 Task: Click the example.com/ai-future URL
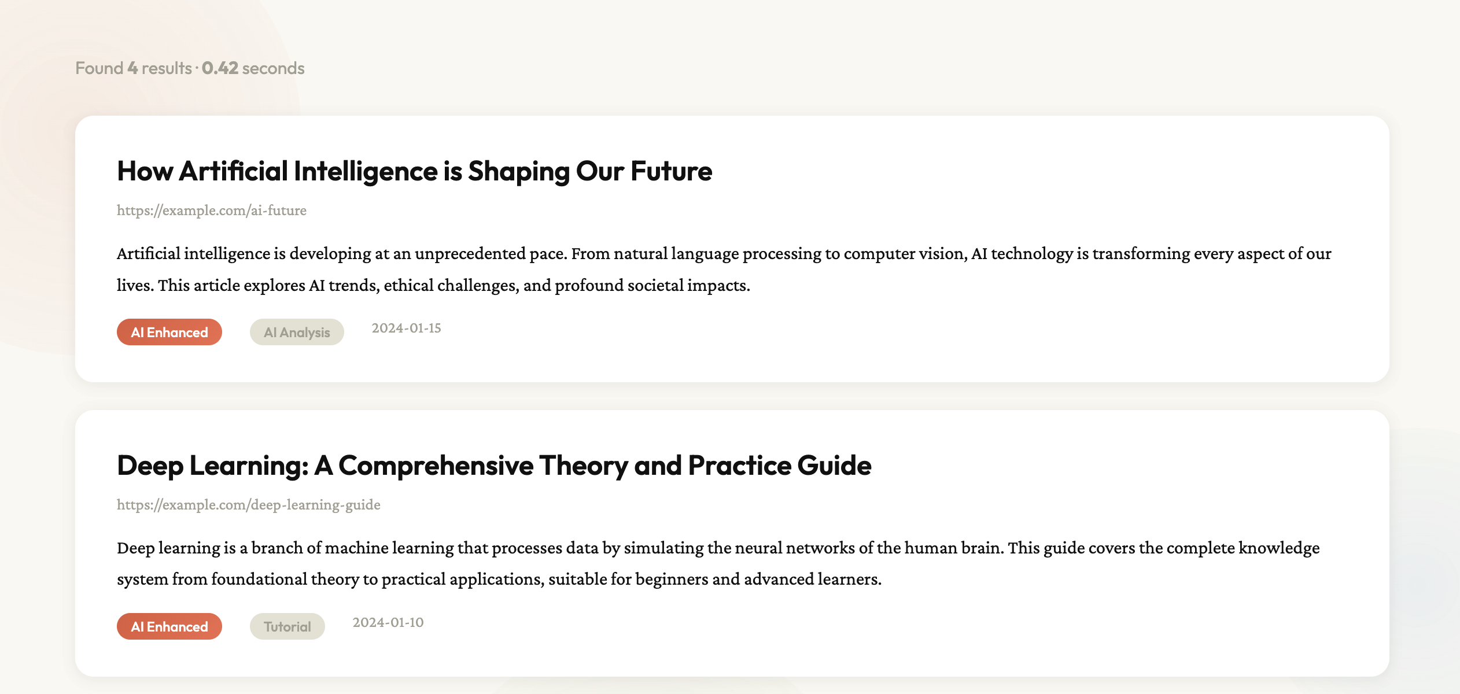pyautogui.click(x=212, y=211)
